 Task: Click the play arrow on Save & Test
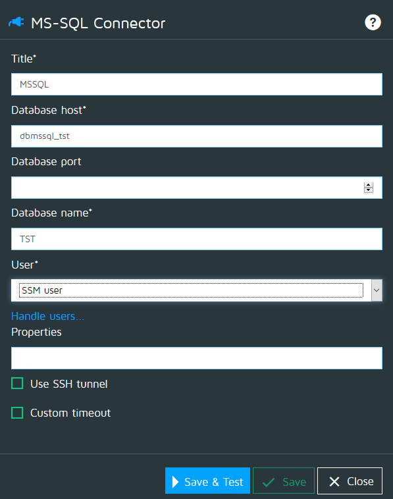point(175,482)
